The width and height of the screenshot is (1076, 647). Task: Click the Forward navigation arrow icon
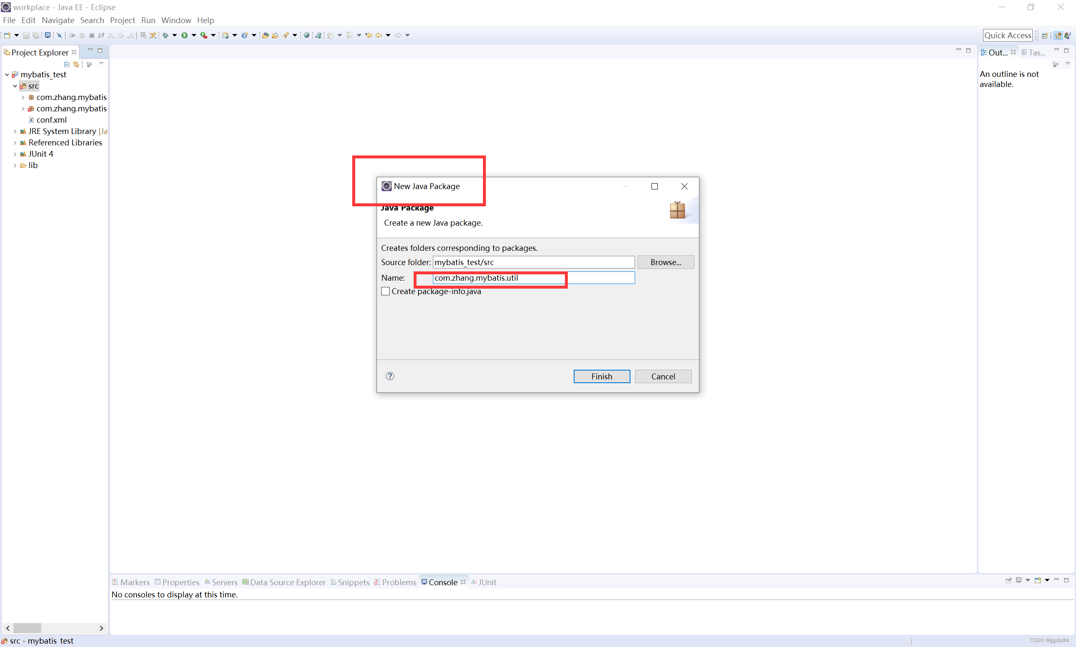point(398,35)
